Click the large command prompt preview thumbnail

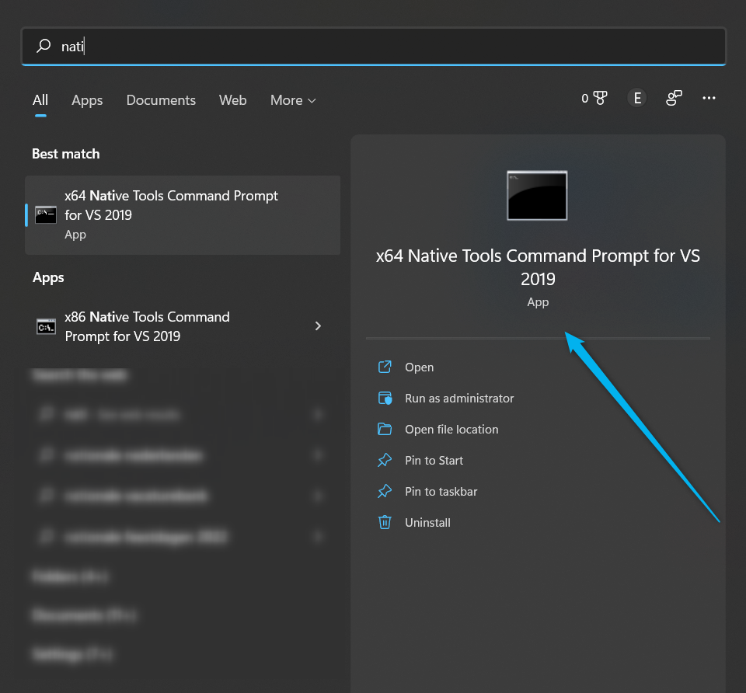(x=537, y=196)
